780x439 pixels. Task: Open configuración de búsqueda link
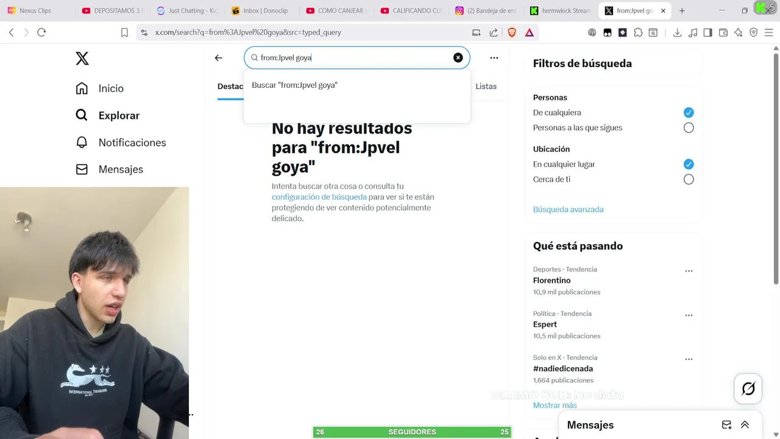[319, 197]
